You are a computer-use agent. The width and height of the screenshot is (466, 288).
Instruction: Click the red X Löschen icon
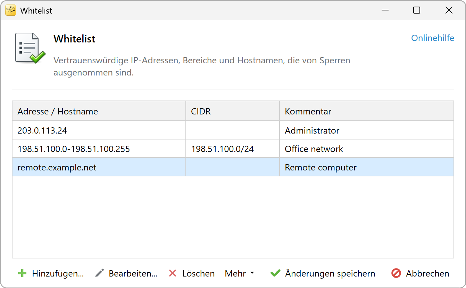173,273
